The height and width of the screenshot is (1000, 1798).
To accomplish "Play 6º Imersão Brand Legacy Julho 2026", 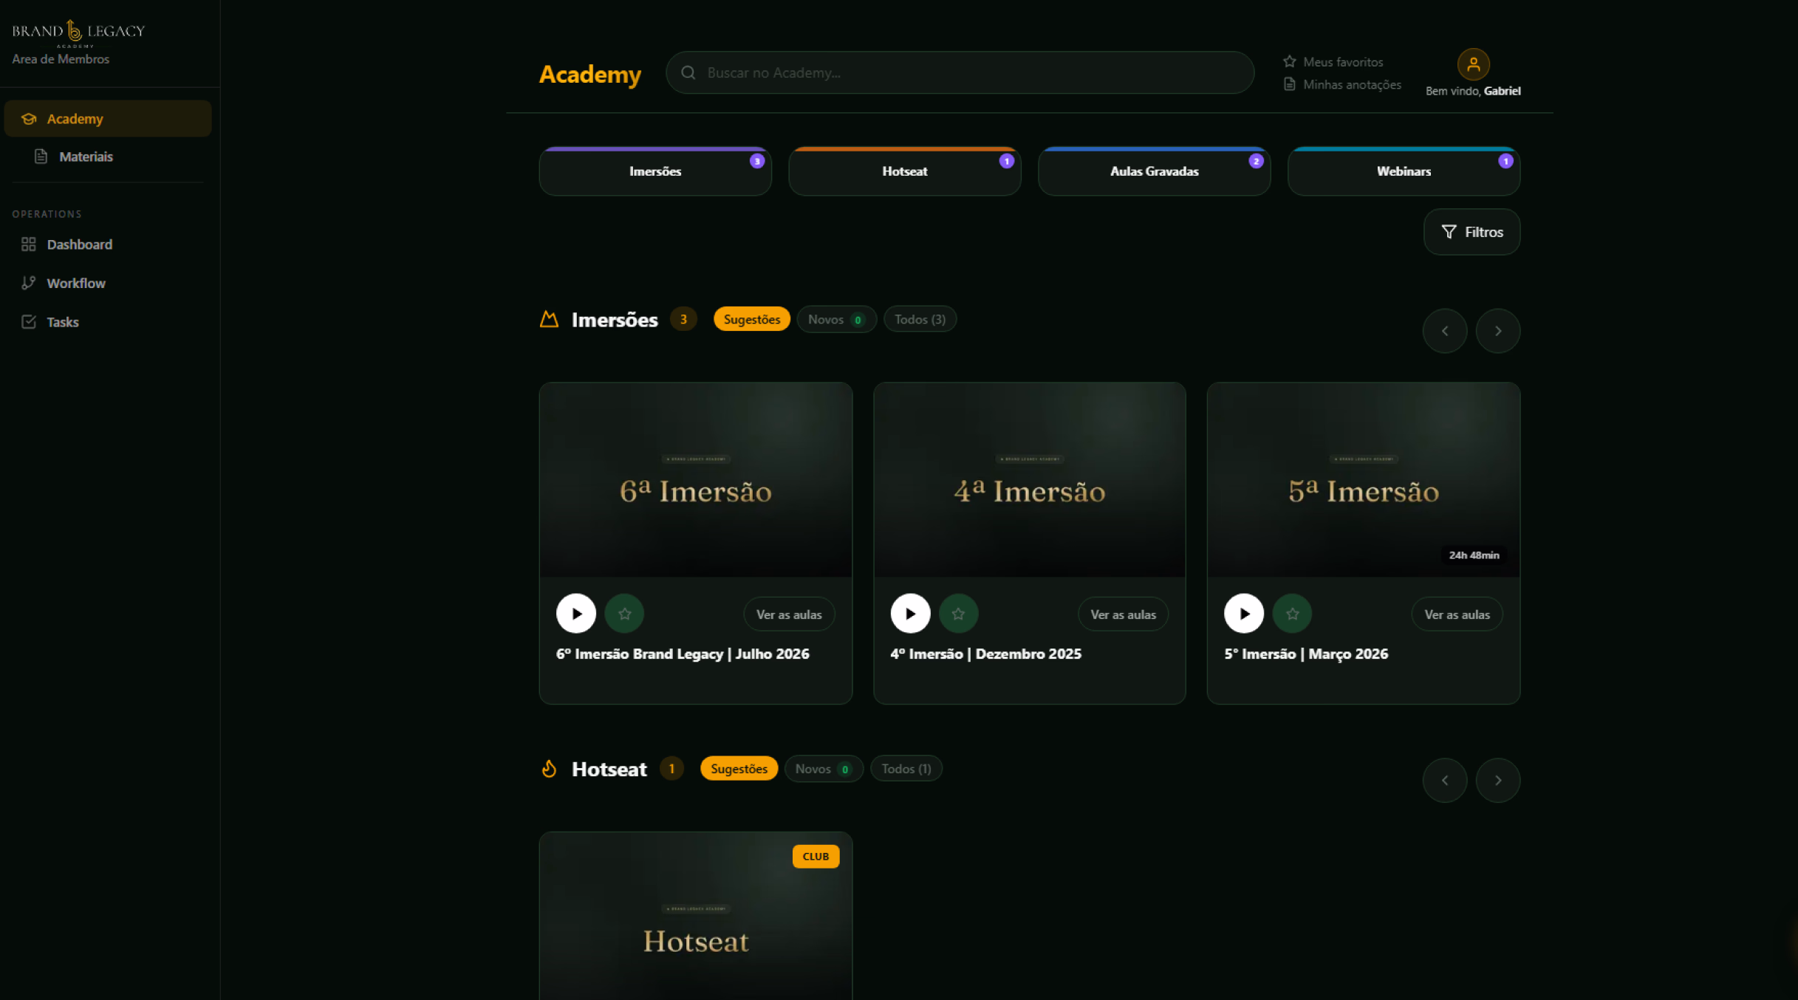I will pyautogui.click(x=576, y=614).
